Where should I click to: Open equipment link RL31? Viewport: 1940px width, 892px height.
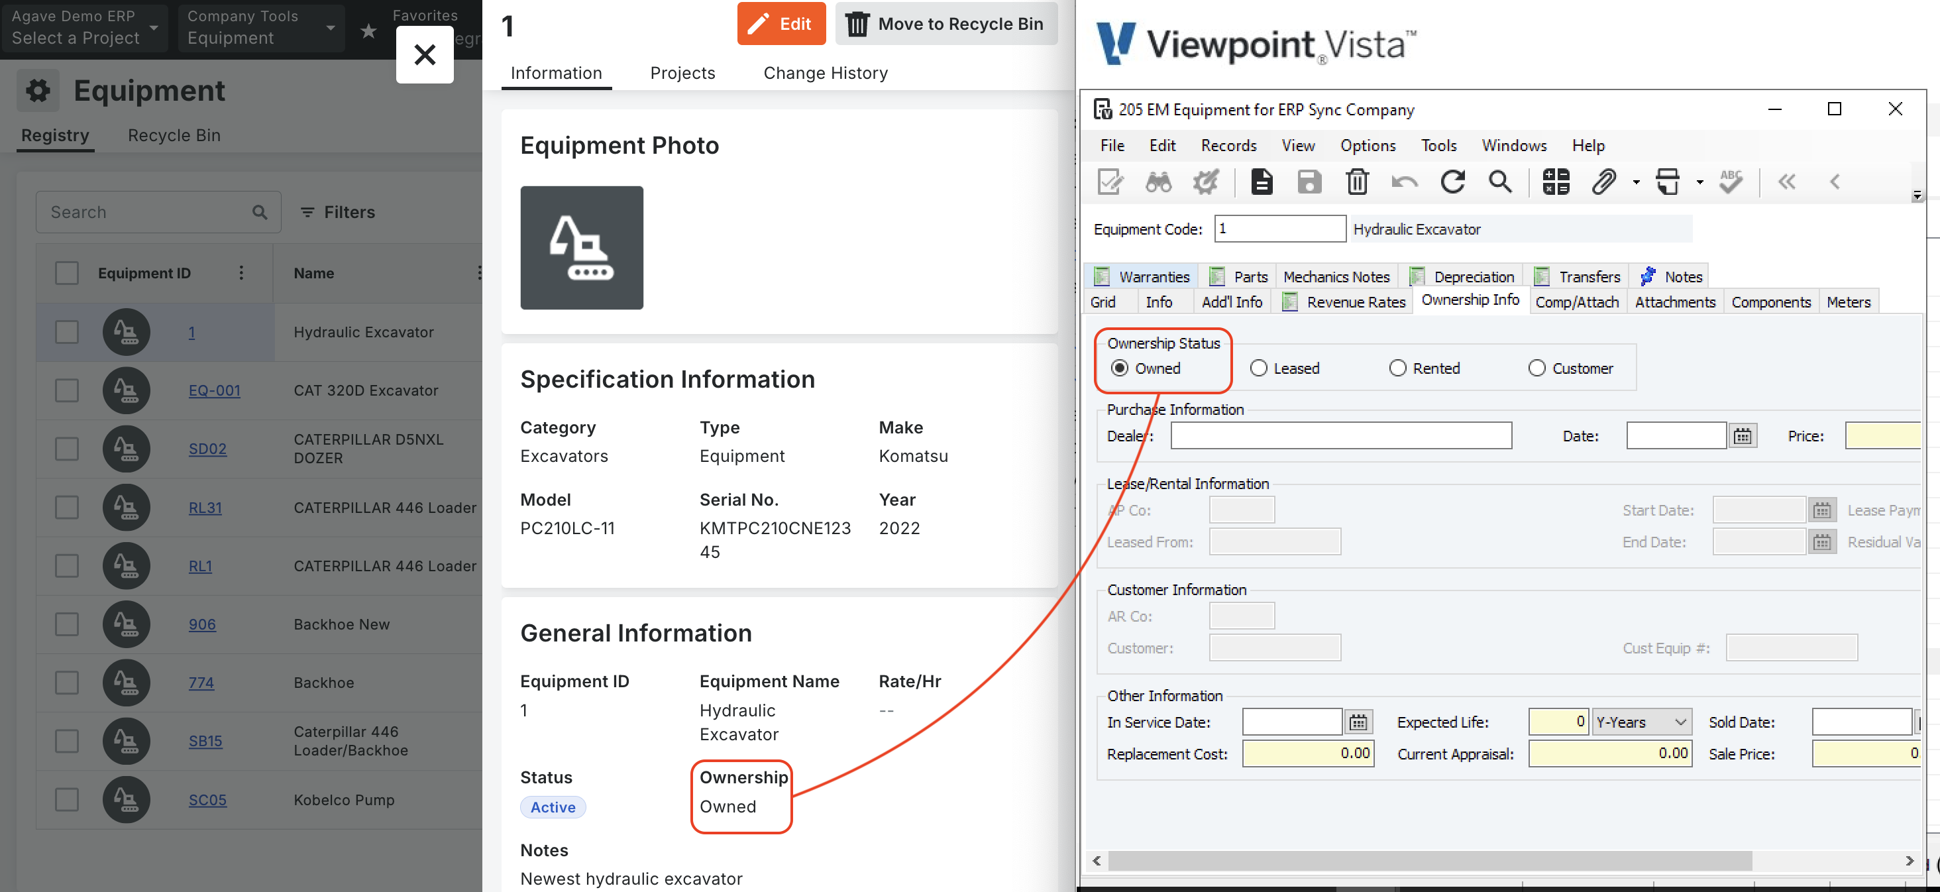[x=205, y=508]
